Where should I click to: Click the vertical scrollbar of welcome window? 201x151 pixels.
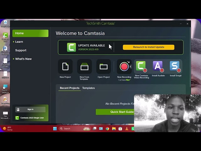[190, 57]
